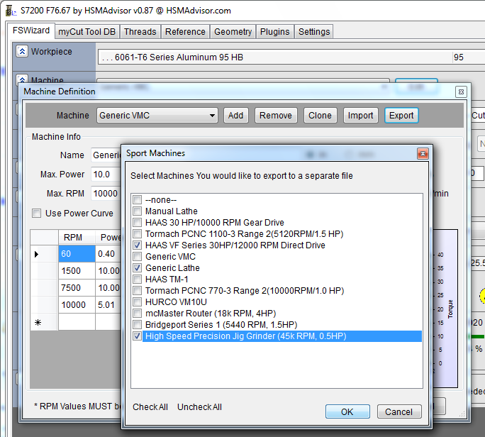
Task: Check mcMaster Router (18k RPM, 4HP)
Action: 137,314
